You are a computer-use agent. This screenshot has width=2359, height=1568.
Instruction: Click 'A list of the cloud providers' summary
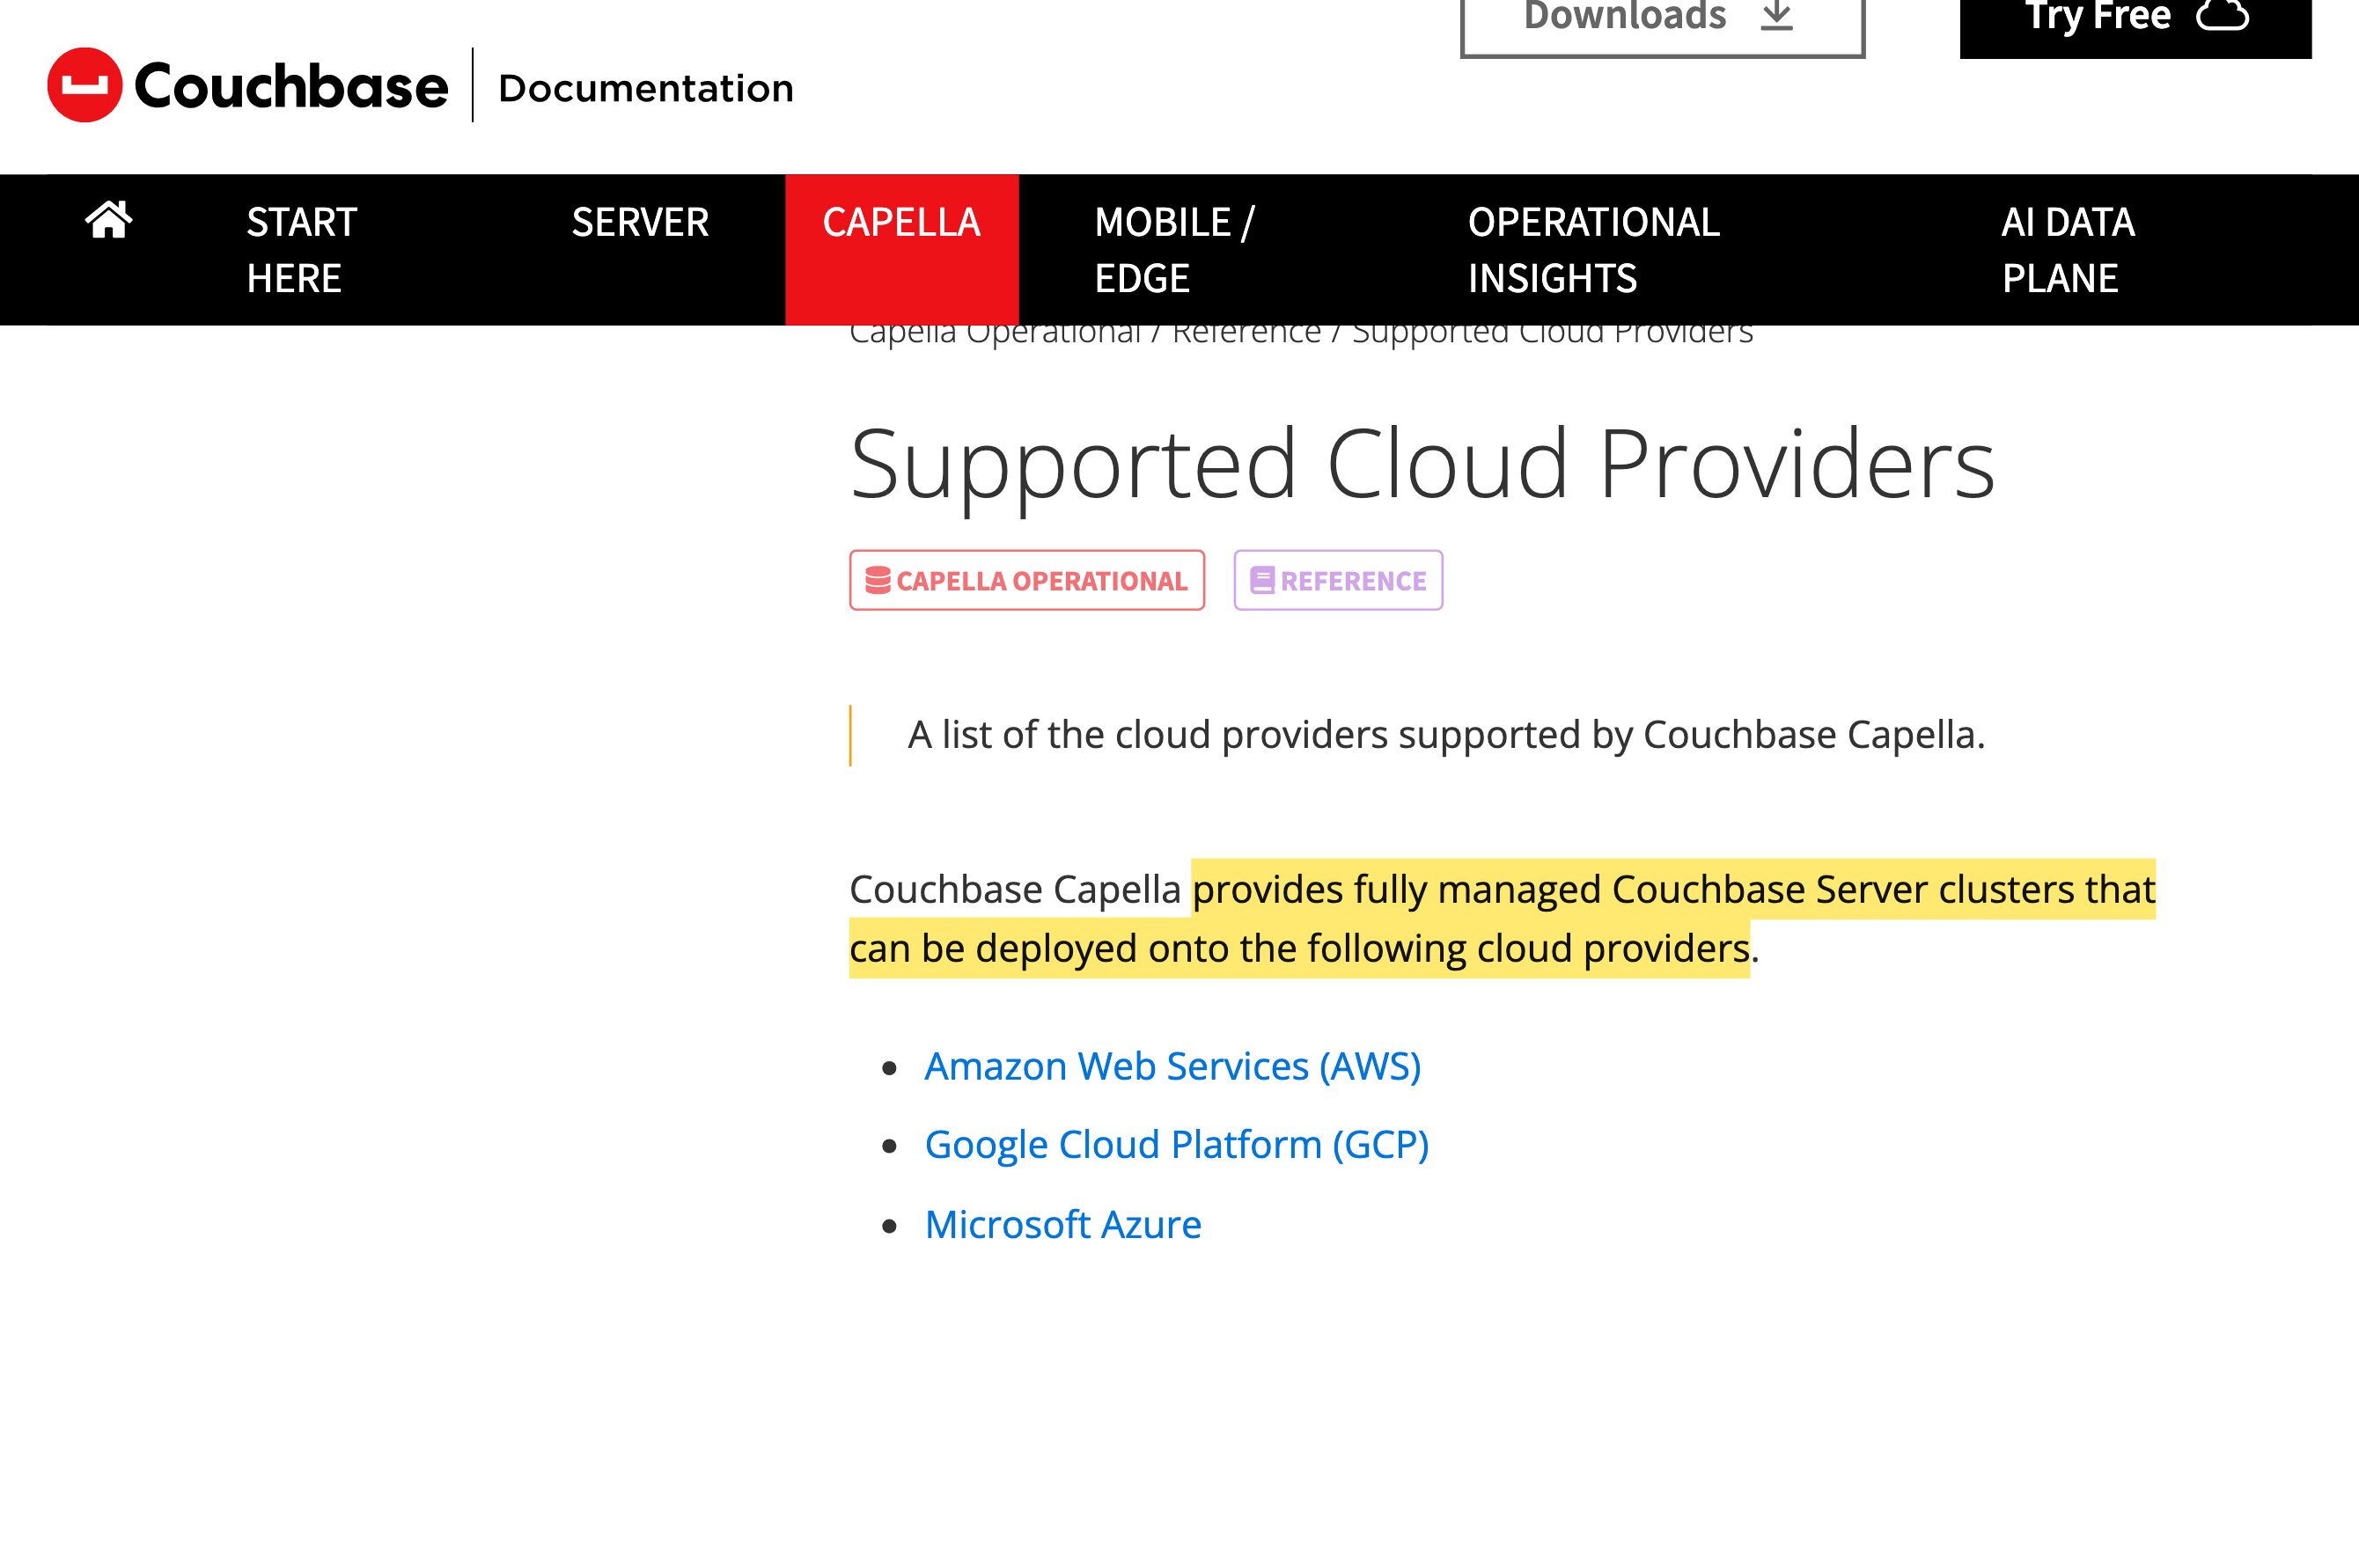pyautogui.click(x=1445, y=735)
